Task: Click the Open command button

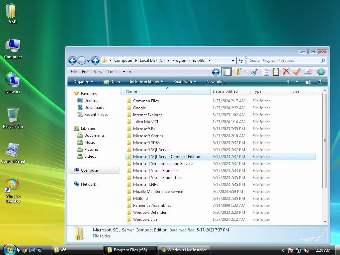Action: click(x=112, y=82)
